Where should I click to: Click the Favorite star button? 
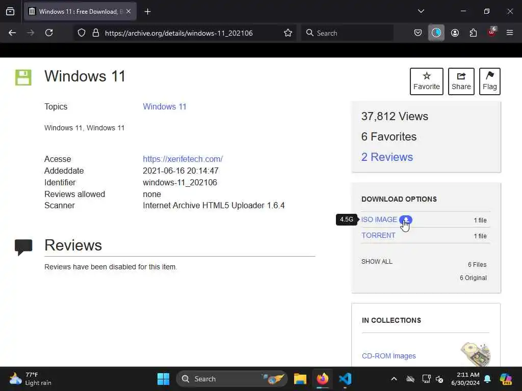point(427,81)
